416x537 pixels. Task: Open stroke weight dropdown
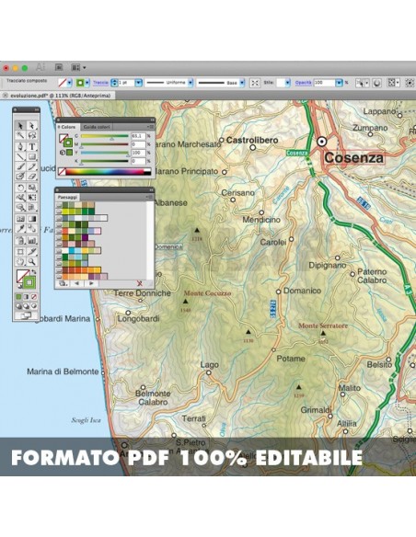138,83
